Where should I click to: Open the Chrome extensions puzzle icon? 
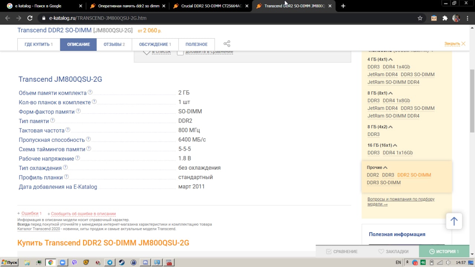point(445,18)
